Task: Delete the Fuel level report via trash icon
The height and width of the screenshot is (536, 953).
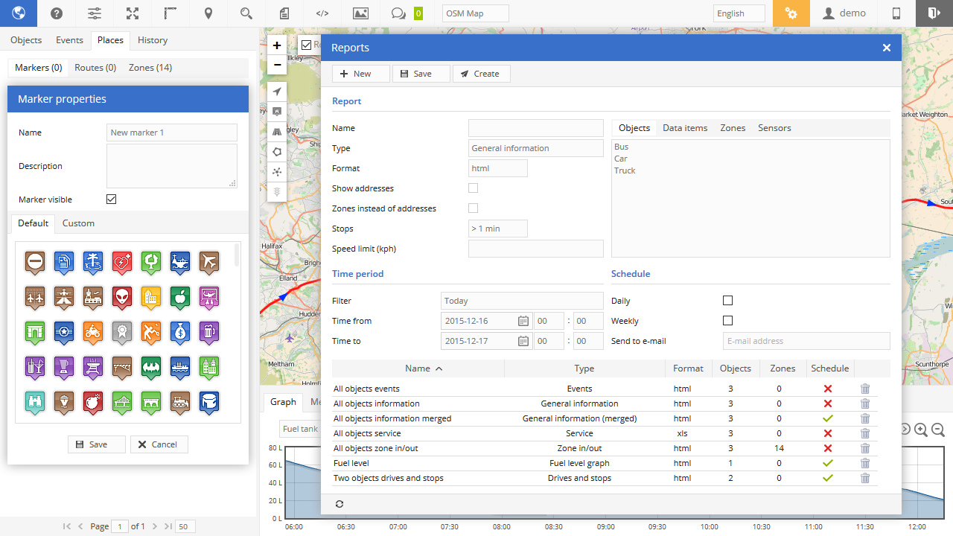Action: (864, 463)
